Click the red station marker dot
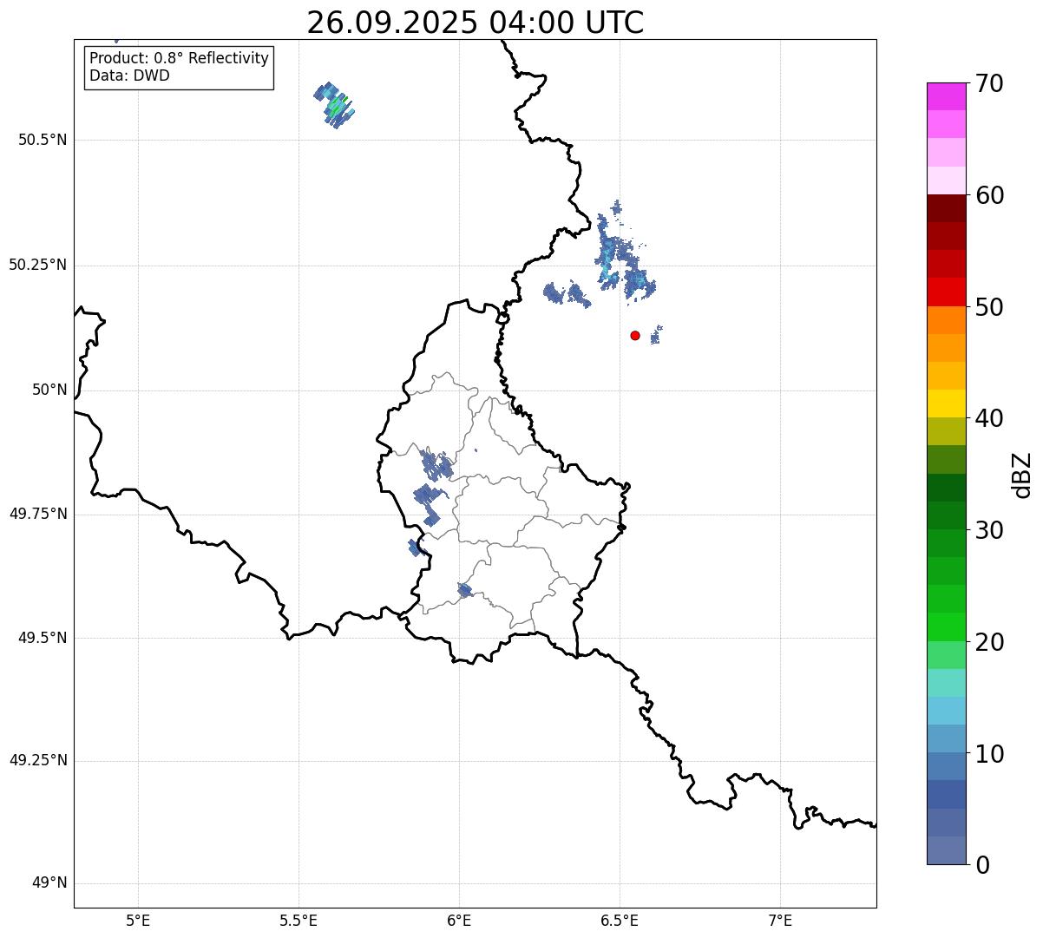1043x938 pixels. pos(635,335)
